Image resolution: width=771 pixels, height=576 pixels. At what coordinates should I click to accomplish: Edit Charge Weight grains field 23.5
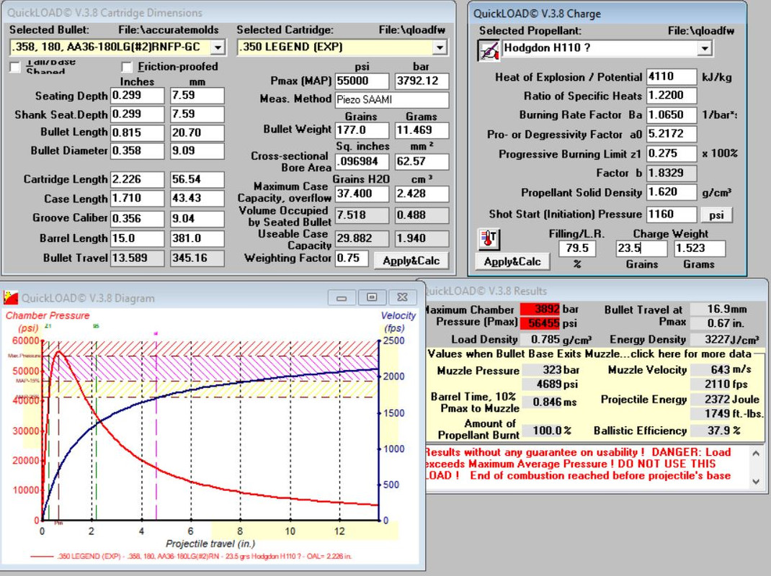[x=642, y=248]
